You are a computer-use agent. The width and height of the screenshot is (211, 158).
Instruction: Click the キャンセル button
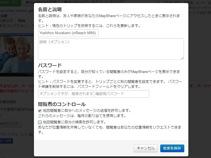pos(146,148)
